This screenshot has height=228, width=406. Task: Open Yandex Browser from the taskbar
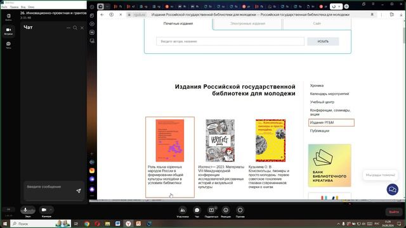(128, 224)
